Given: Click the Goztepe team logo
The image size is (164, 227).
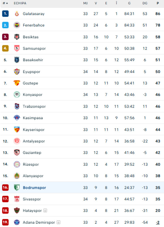Looking at the screenshot, I should click(x=17, y=83).
